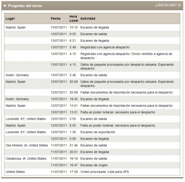Click the help icon next to ¿Qué es esto?
185x182 pixels.
pyautogui.click(x=179, y=5)
